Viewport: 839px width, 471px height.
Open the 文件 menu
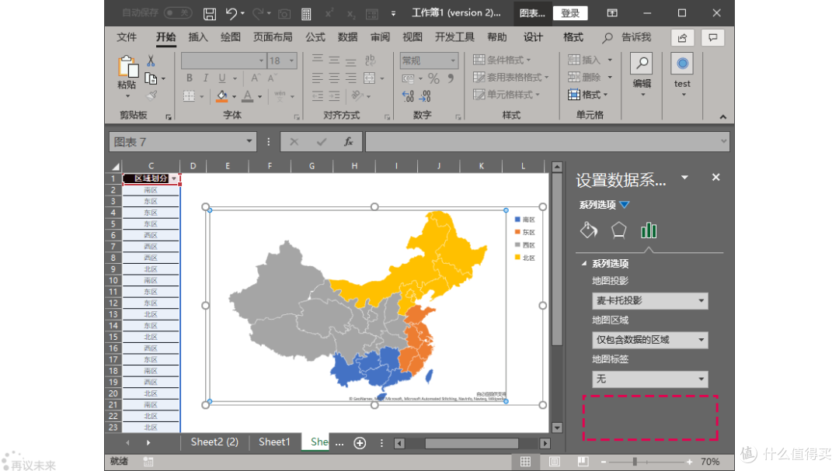127,37
